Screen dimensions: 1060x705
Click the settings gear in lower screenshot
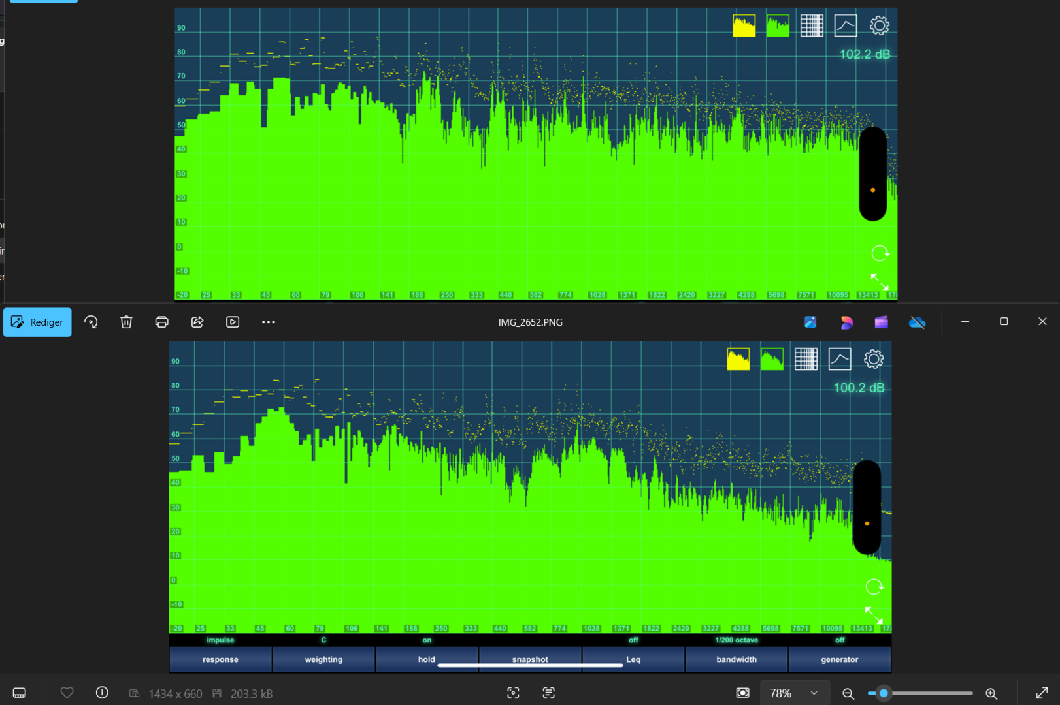point(874,359)
